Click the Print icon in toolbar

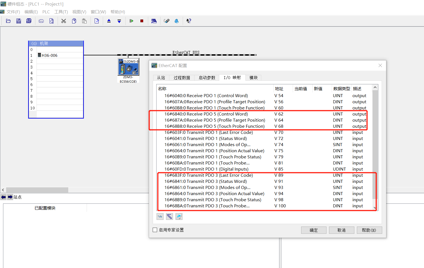[41, 21]
